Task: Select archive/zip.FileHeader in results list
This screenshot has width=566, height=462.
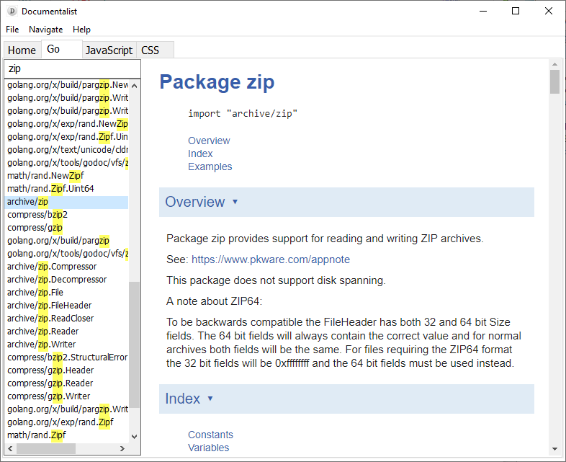Action: pos(50,306)
